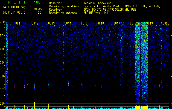172x109 pixels.
Task: Click the Ogata-vill. Akita-Pref. JAPAN location text
Action: tap(122, 6)
